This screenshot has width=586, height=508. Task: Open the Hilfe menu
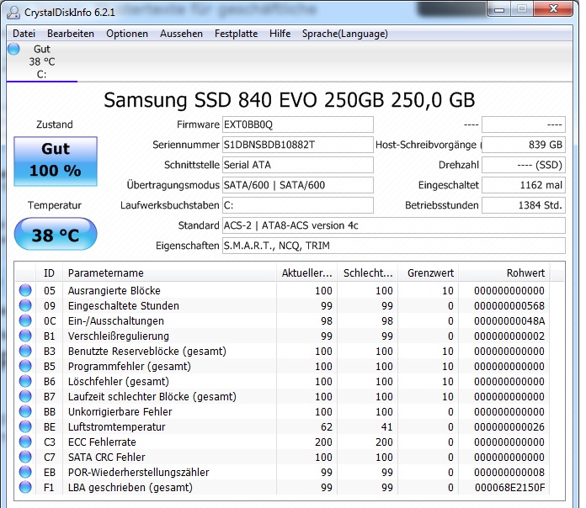(x=280, y=34)
